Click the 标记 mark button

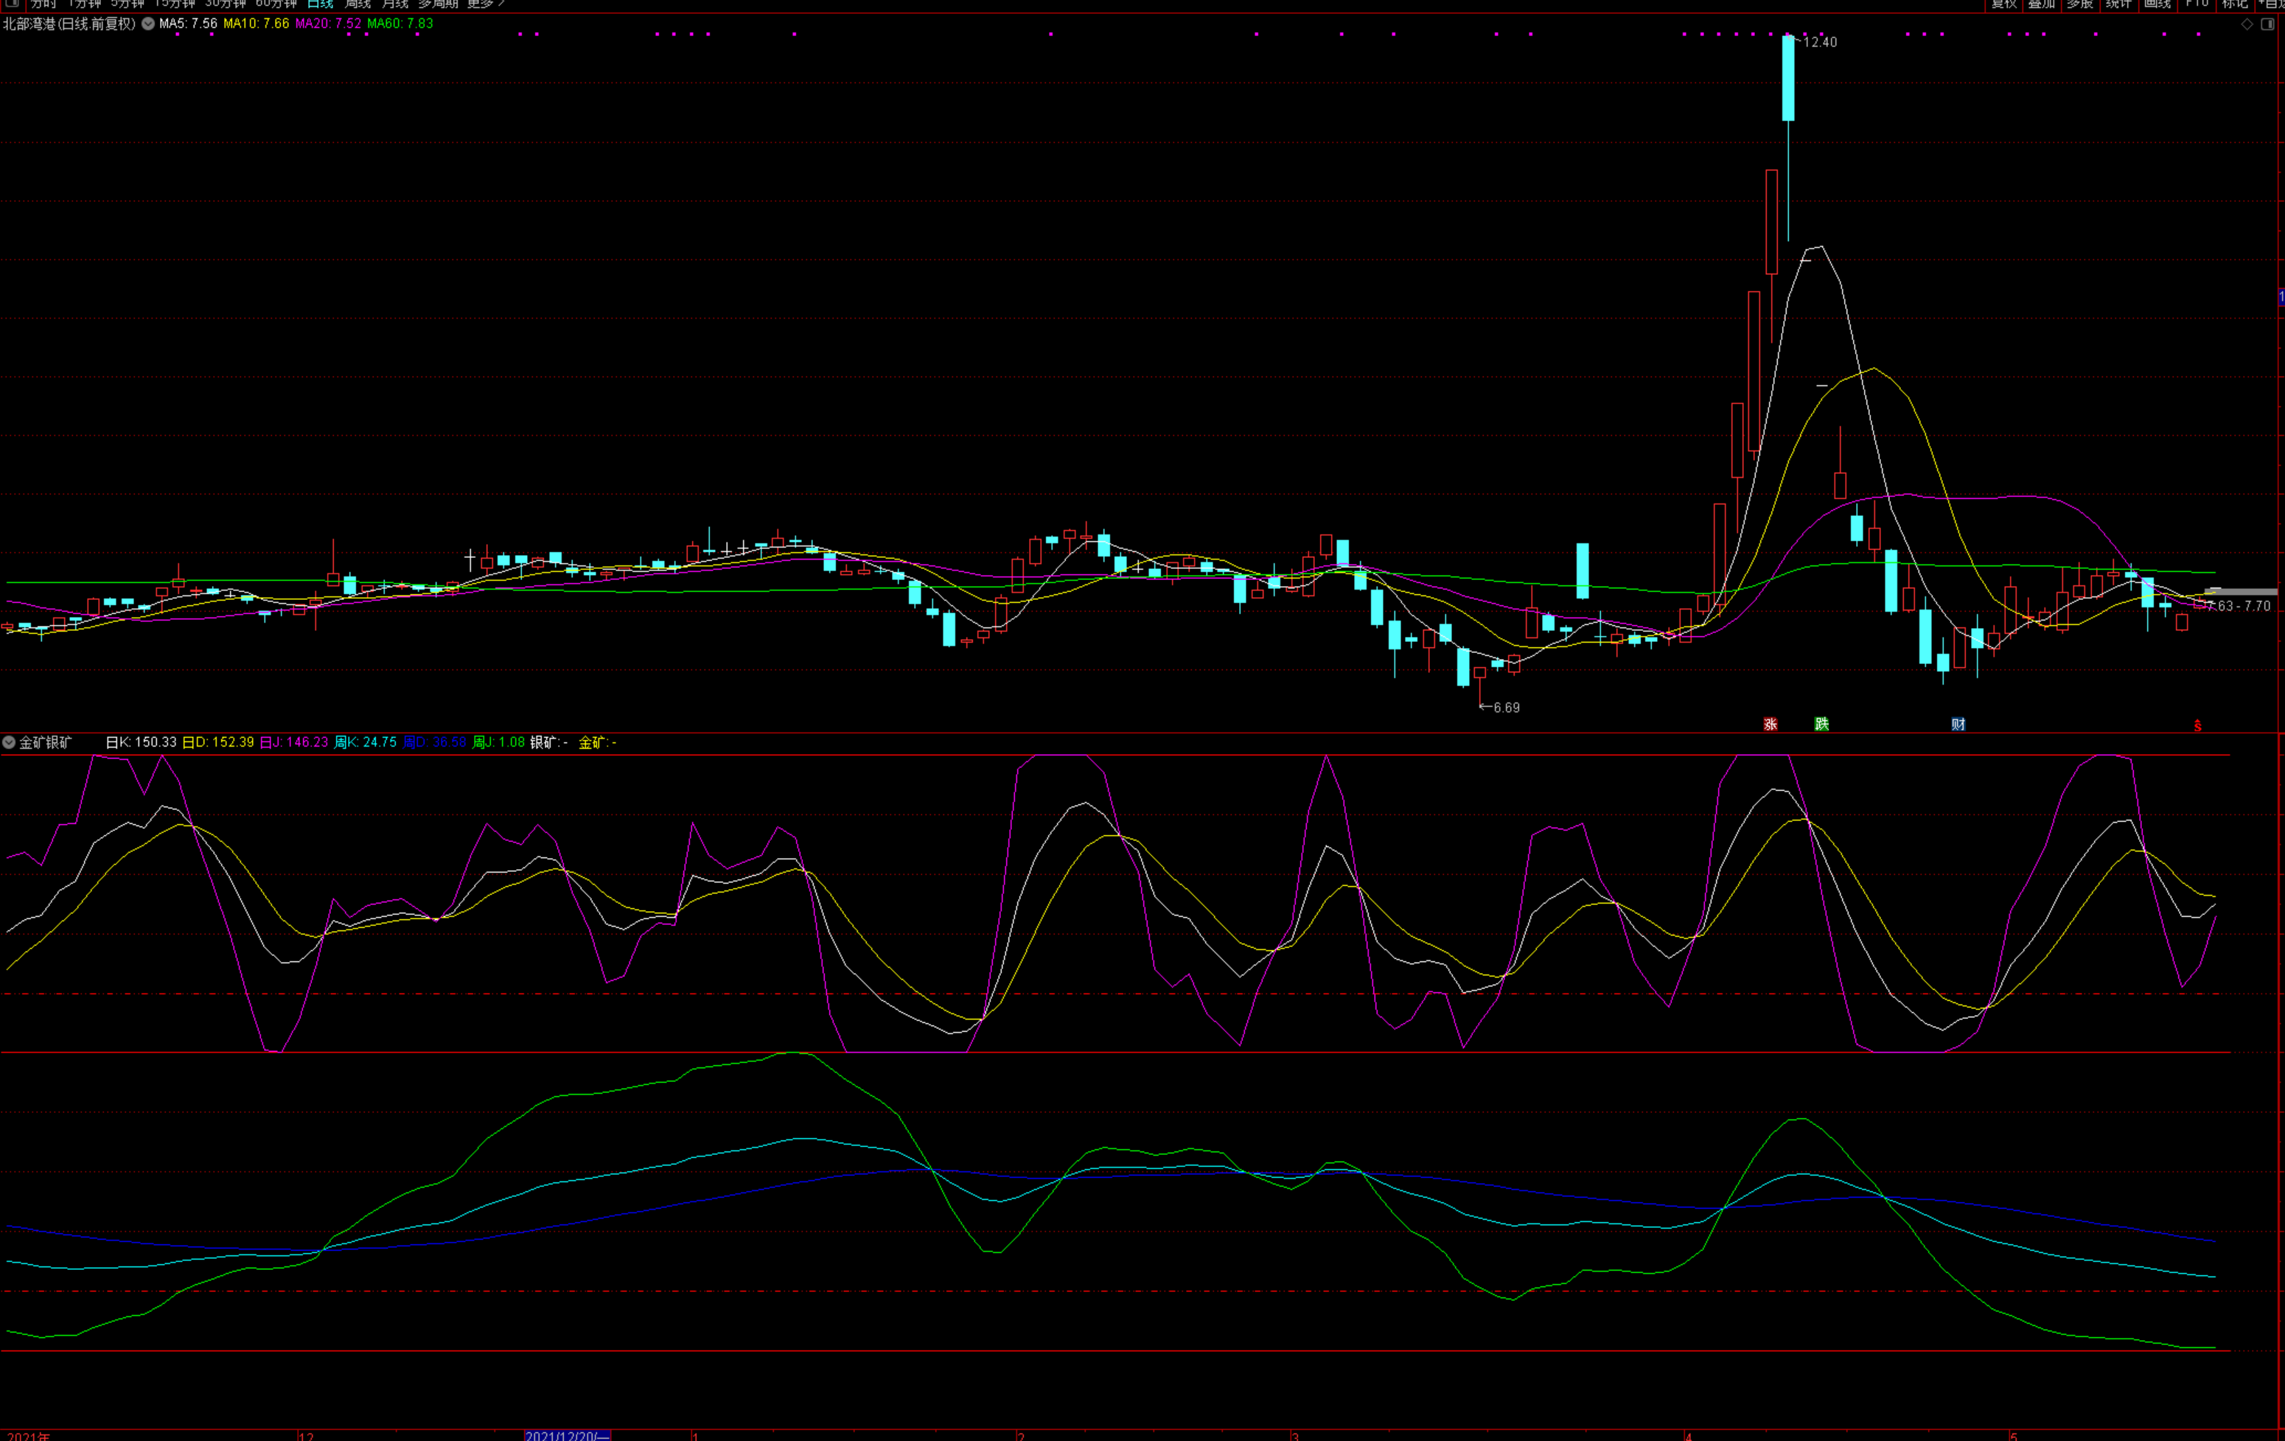click(x=2236, y=4)
